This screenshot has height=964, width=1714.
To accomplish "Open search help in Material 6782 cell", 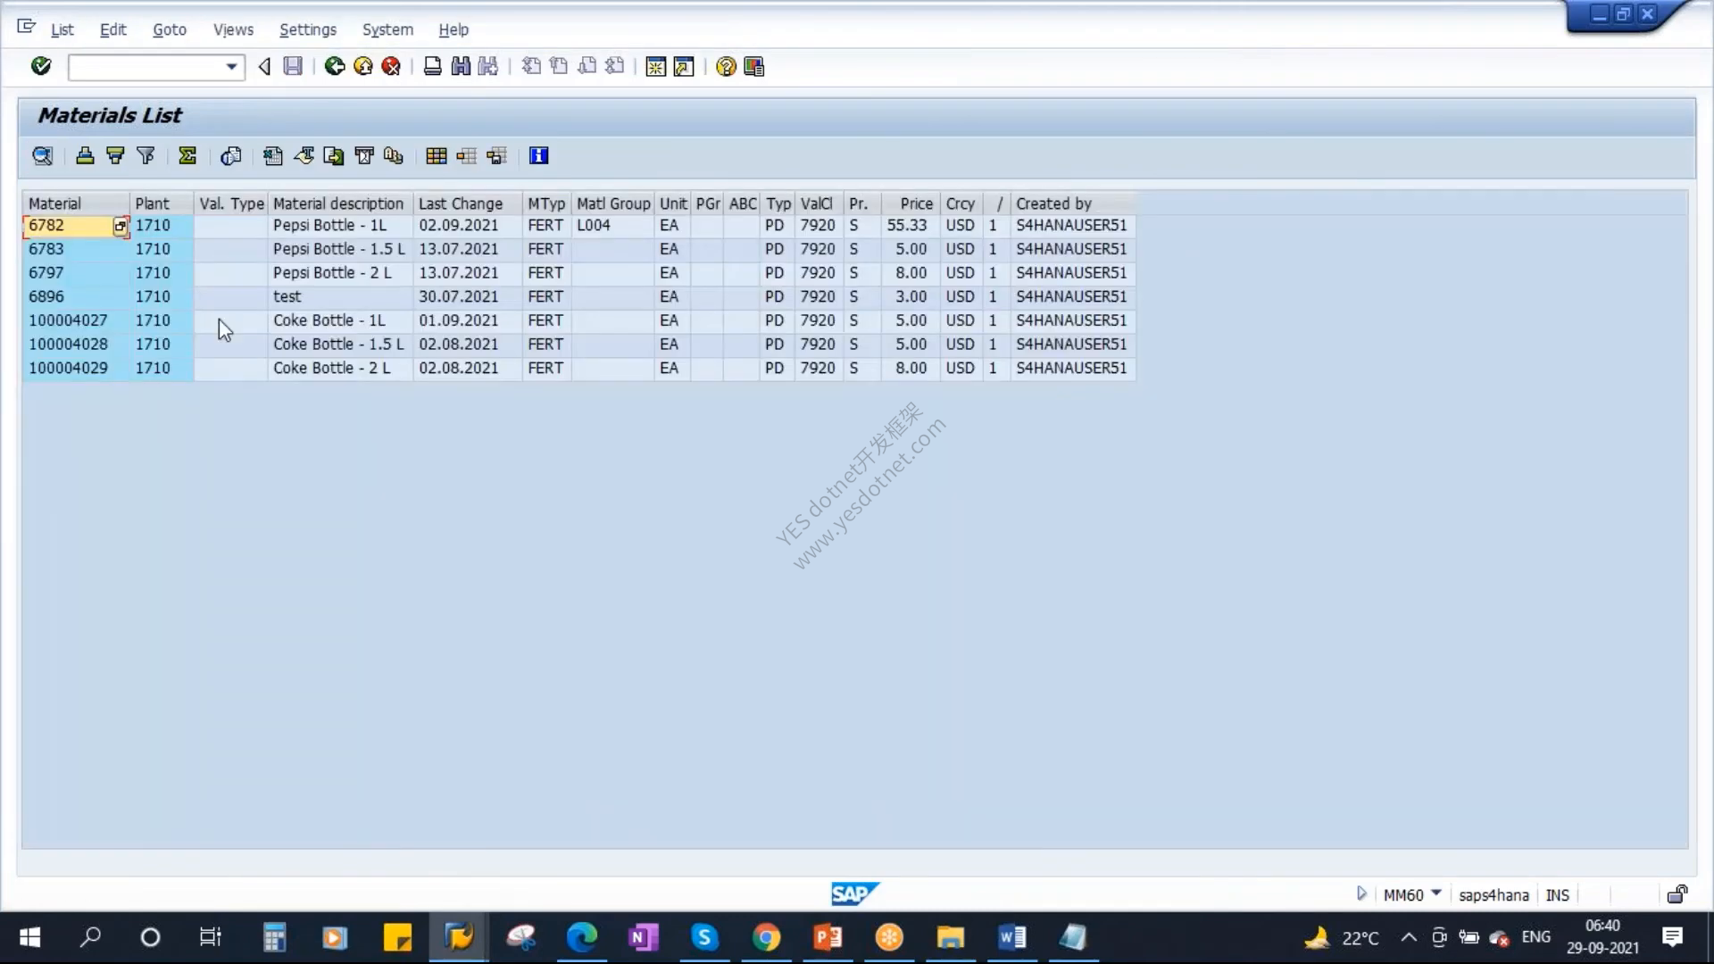I will (121, 227).
